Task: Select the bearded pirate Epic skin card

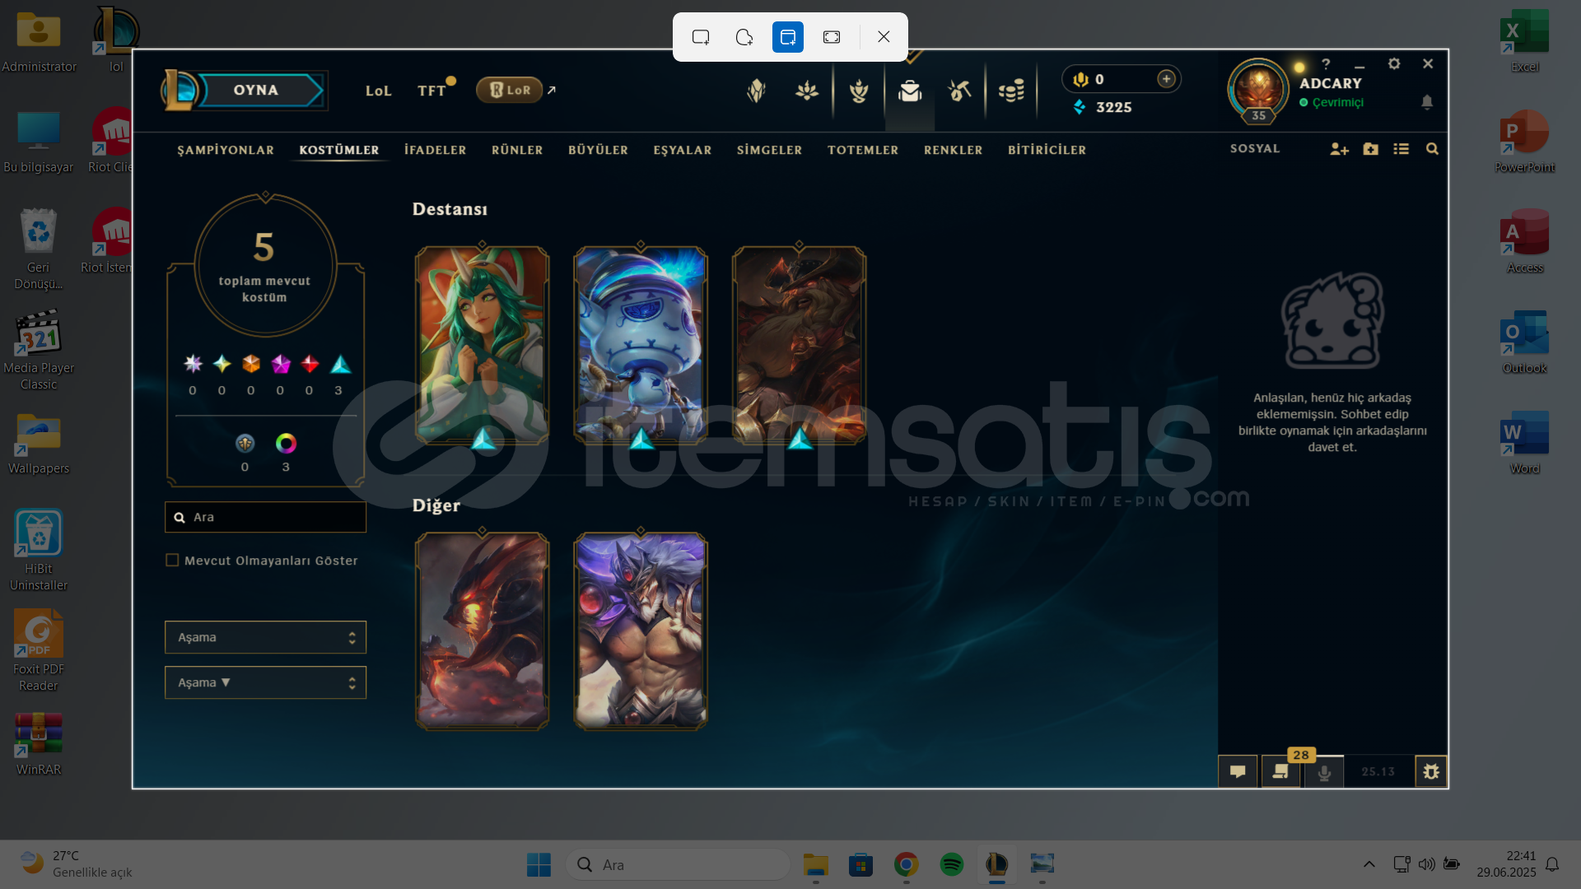Action: coord(799,346)
